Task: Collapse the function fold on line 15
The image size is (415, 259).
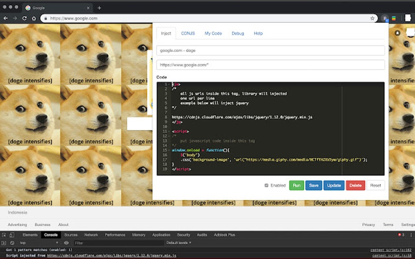Action: tap(169, 150)
